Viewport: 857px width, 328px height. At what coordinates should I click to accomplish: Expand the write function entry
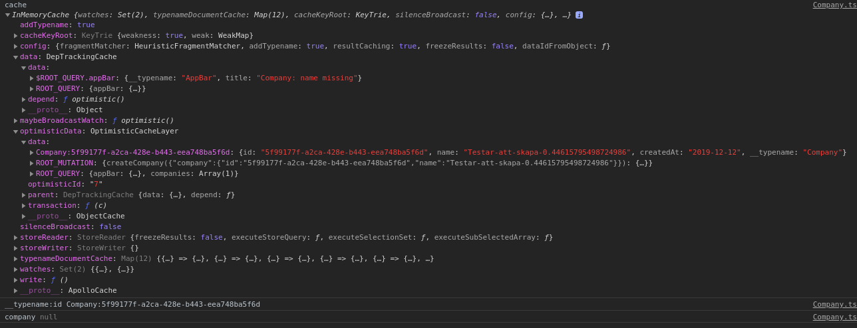pyautogui.click(x=16, y=280)
